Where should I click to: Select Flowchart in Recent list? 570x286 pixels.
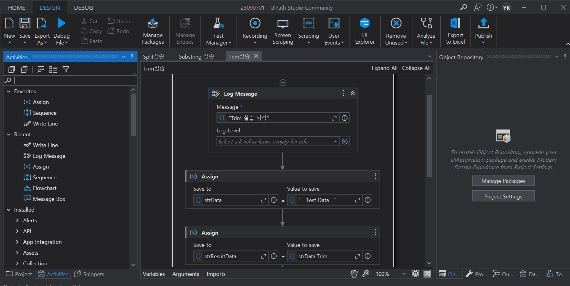tap(45, 188)
